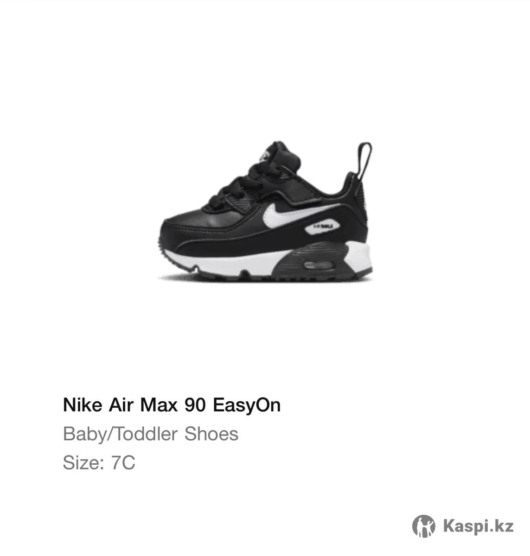Open the black sneaker product image
The width and height of the screenshot is (530, 556).
pyautogui.click(x=264, y=211)
